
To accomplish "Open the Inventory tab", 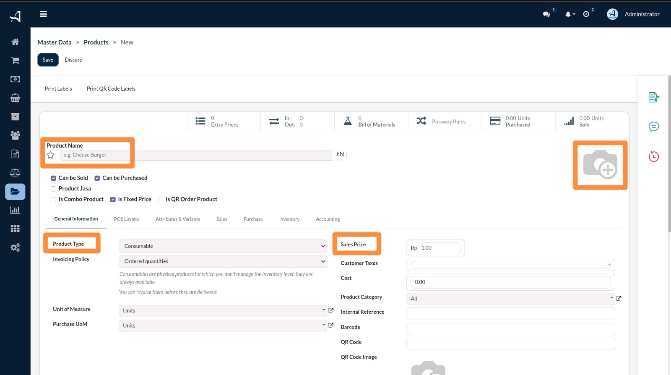I will (x=289, y=219).
